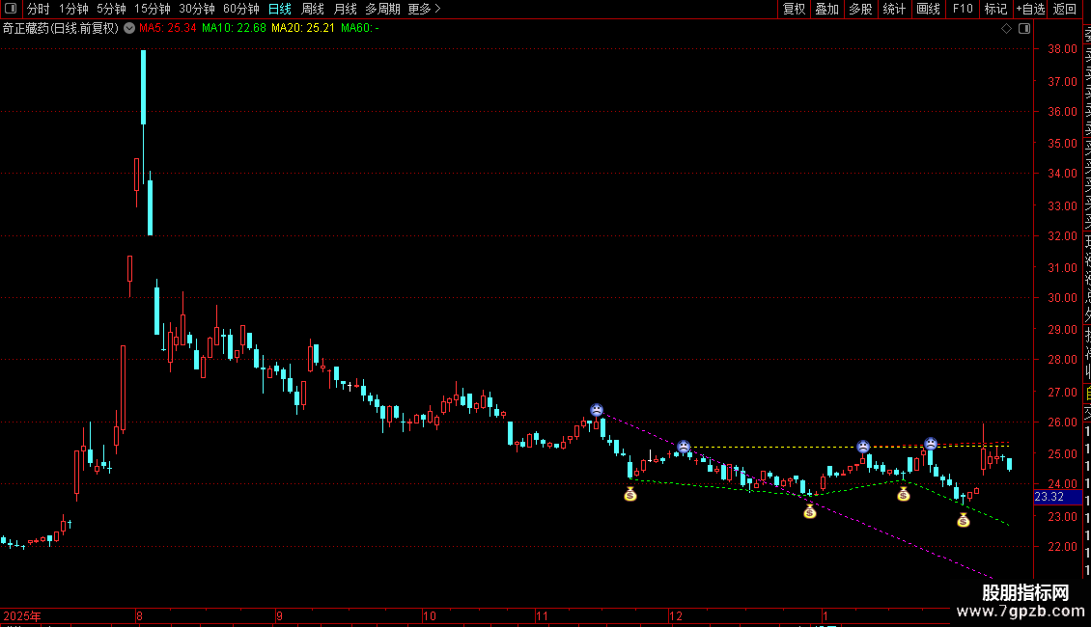Click the MA5: 25.34 indicator label

(x=168, y=28)
